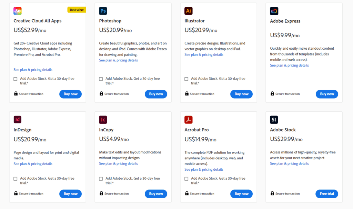Click the Acrobat Pro icon

tap(189, 120)
